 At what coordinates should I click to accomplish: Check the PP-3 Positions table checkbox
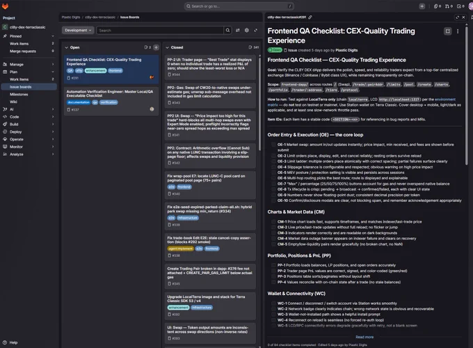(273, 276)
